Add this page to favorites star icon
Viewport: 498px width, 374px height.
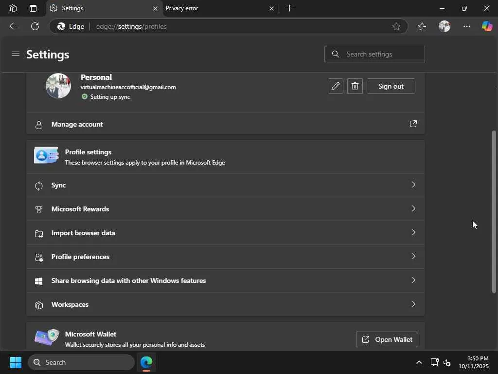pyautogui.click(x=396, y=26)
